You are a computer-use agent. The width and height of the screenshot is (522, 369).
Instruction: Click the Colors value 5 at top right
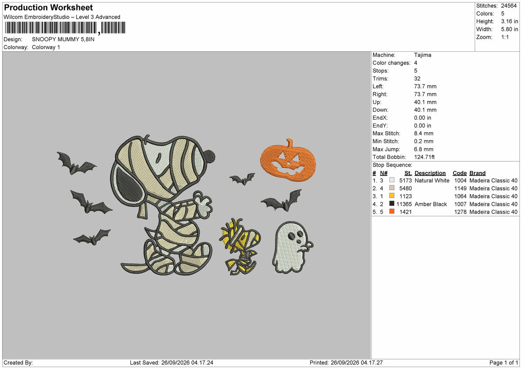503,13
